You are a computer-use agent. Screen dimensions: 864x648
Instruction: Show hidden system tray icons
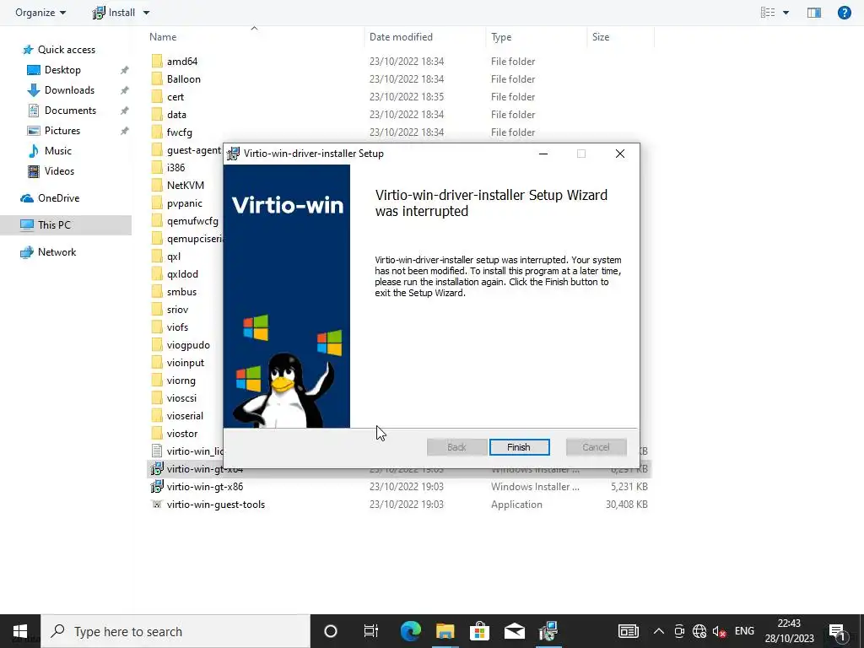coord(658,631)
